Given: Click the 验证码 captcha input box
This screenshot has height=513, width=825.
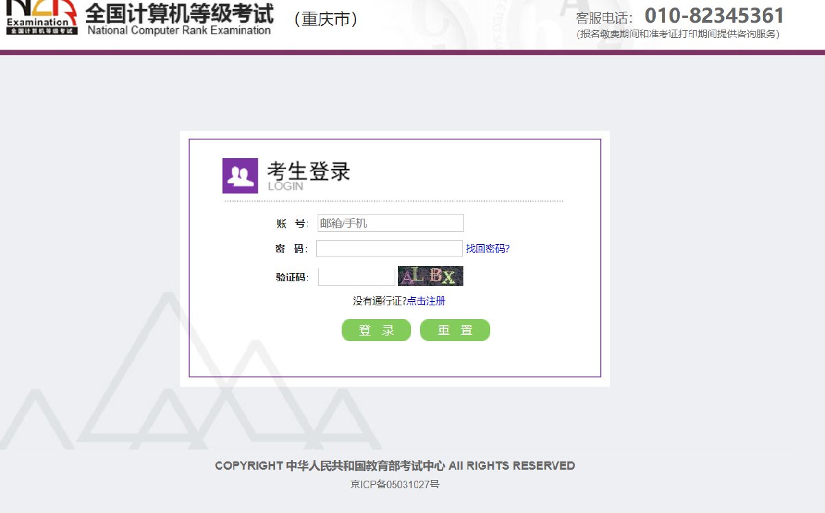Looking at the screenshot, I should 356,276.
